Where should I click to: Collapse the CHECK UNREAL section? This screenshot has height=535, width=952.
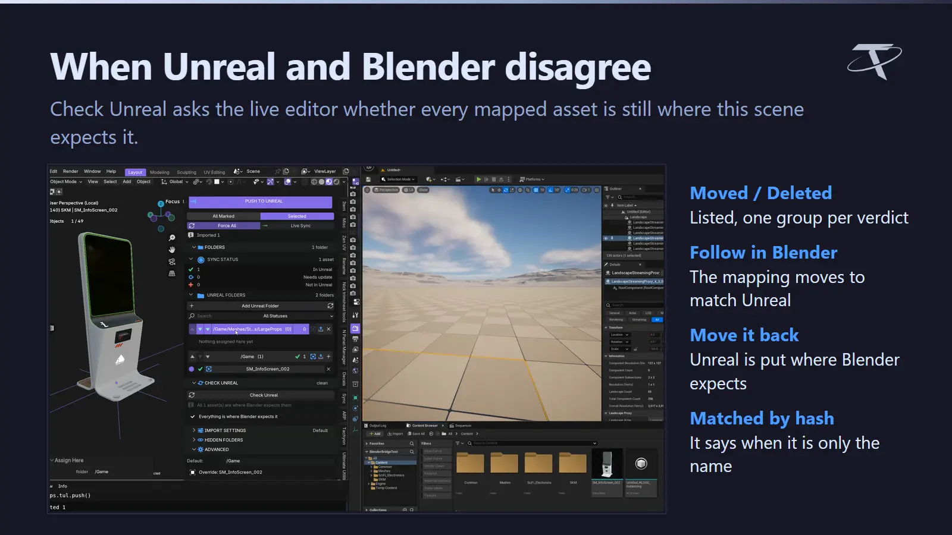194,383
